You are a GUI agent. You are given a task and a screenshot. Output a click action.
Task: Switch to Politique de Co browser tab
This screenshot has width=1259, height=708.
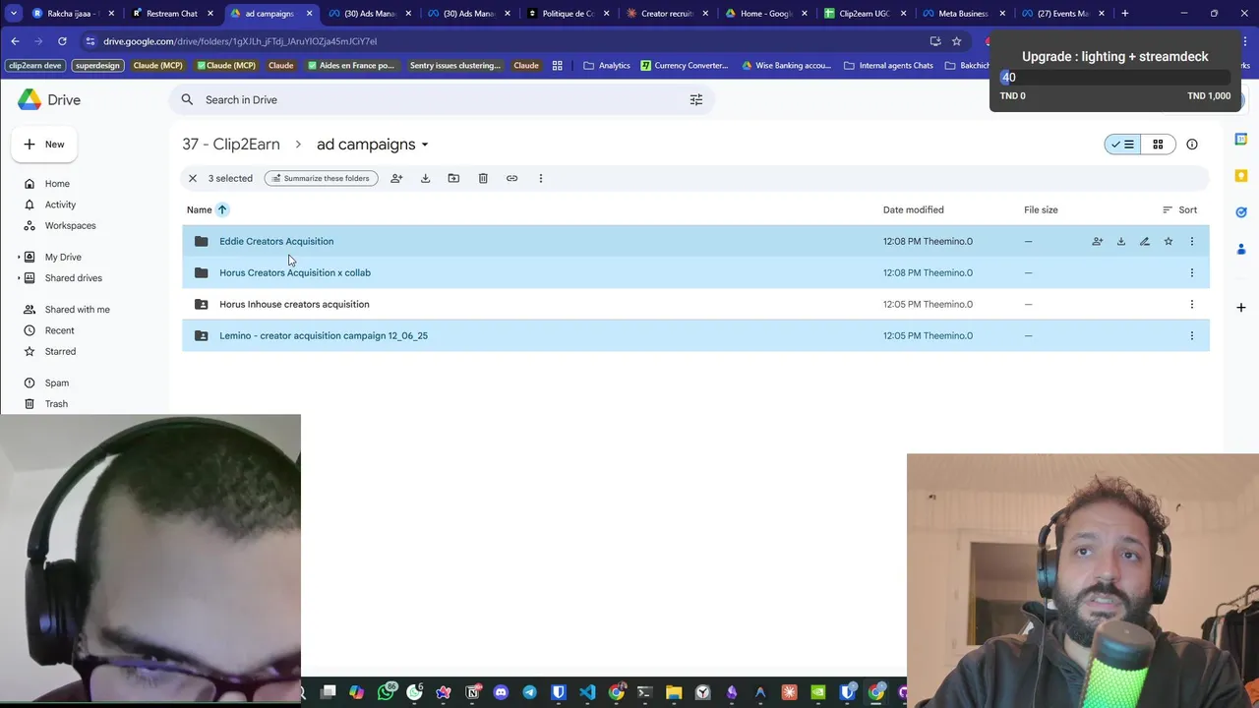pos(569,14)
